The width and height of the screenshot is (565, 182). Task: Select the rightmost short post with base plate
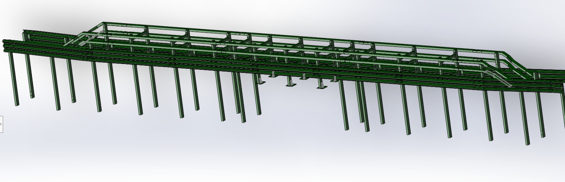(334, 79)
